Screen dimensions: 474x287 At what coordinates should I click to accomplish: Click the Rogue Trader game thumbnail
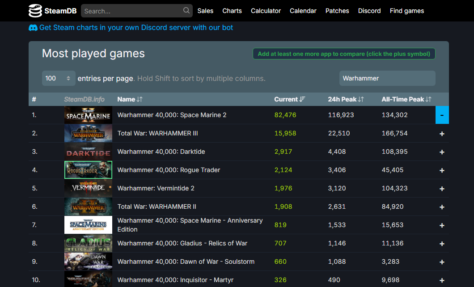(88, 170)
